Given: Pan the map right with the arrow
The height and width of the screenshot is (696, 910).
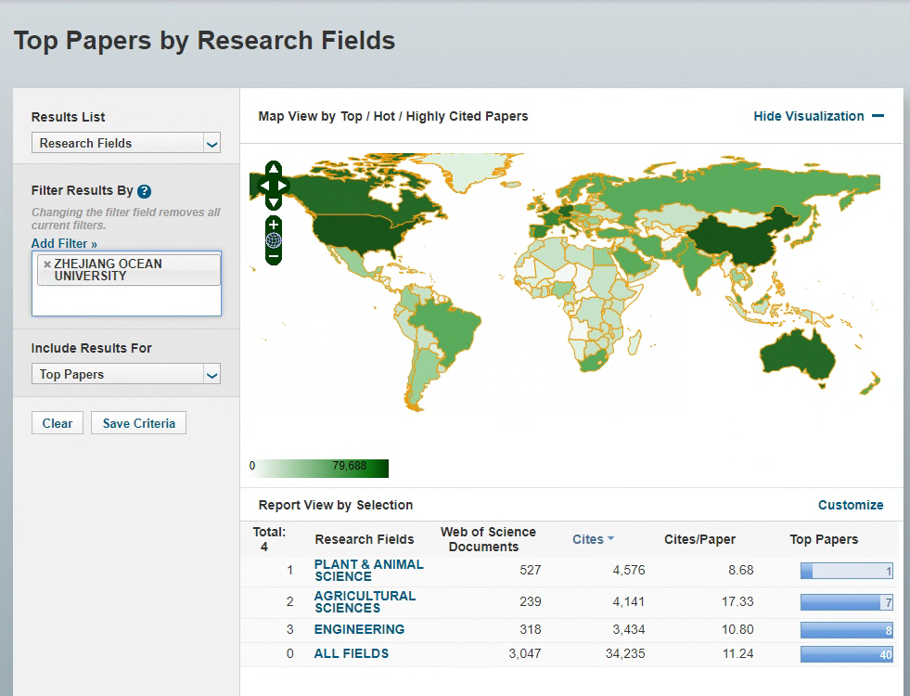Looking at the screenshot, I should [x=284, y=186].
